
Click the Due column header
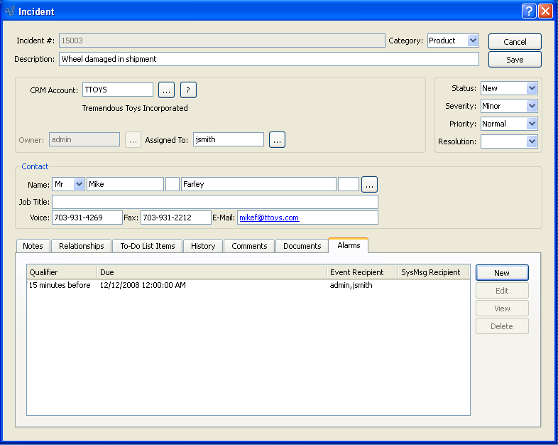tap(212, 272)
